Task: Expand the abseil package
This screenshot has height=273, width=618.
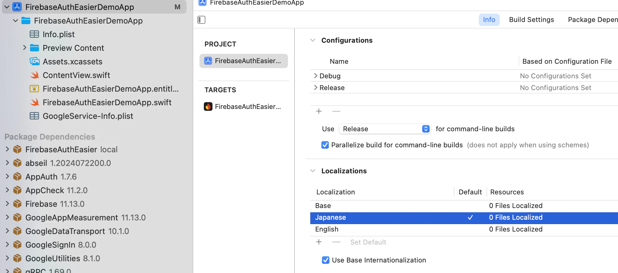Action: [7, 163]
